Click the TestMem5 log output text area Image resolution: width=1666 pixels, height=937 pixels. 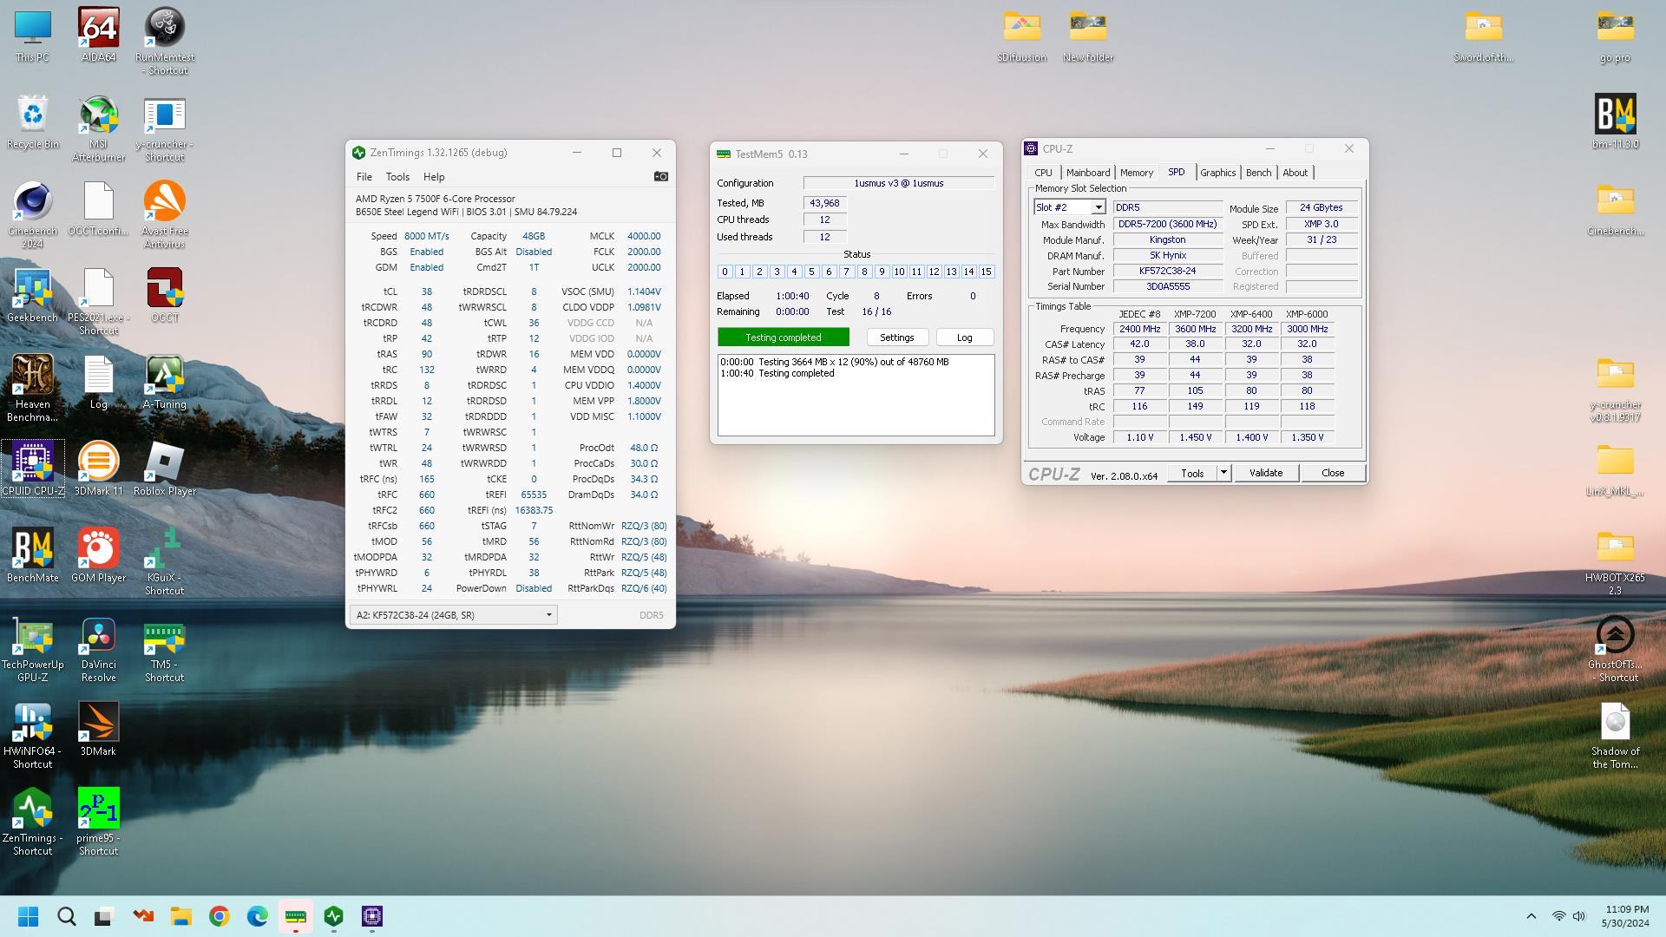pos(856,395)
